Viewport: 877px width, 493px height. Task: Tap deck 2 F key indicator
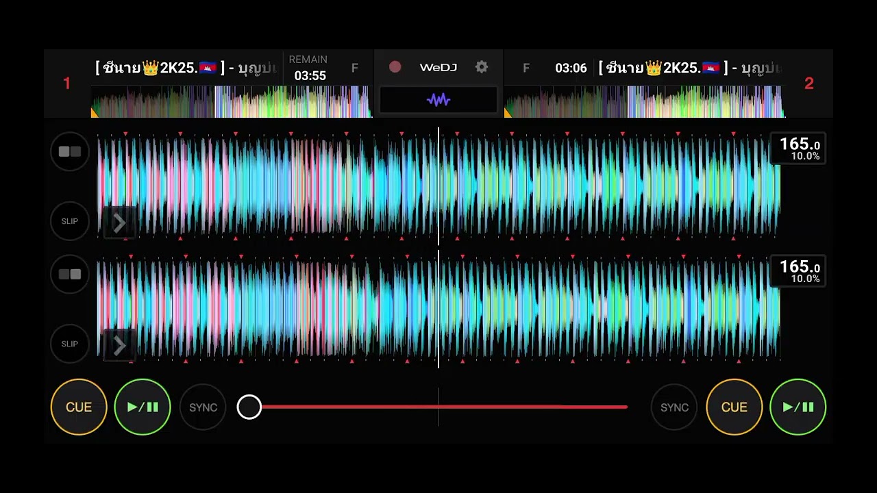pyautogui.click(x=526, y=68)
